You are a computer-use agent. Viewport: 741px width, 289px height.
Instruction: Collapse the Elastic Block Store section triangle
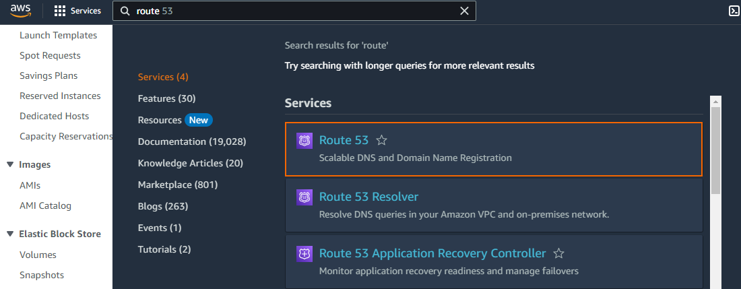tap(10, 234)
